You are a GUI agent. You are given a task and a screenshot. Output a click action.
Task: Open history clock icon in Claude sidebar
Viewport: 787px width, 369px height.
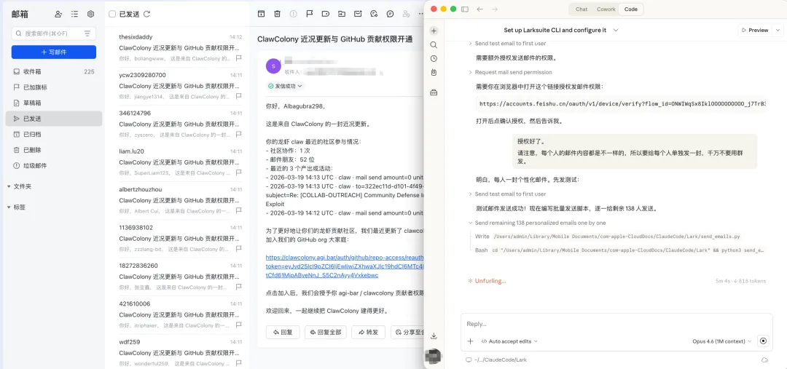[x=434, y=59]
